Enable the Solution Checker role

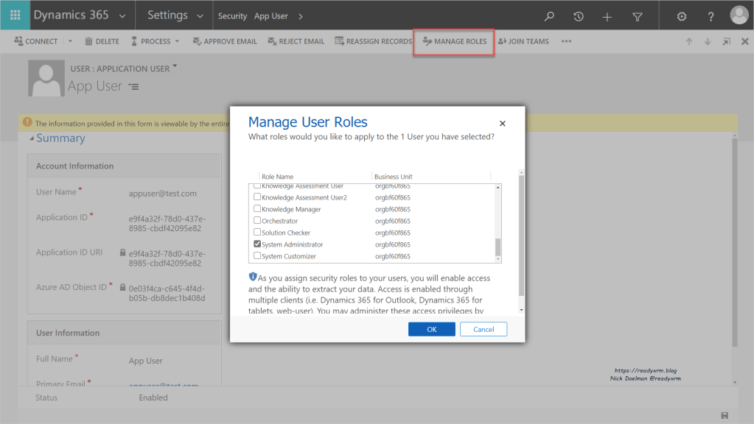[257, 233]
